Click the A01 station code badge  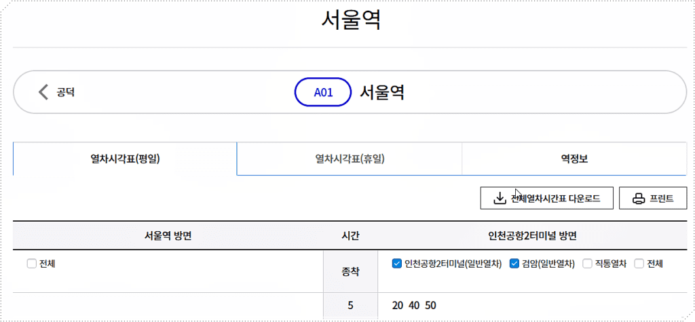click(323, 93)
